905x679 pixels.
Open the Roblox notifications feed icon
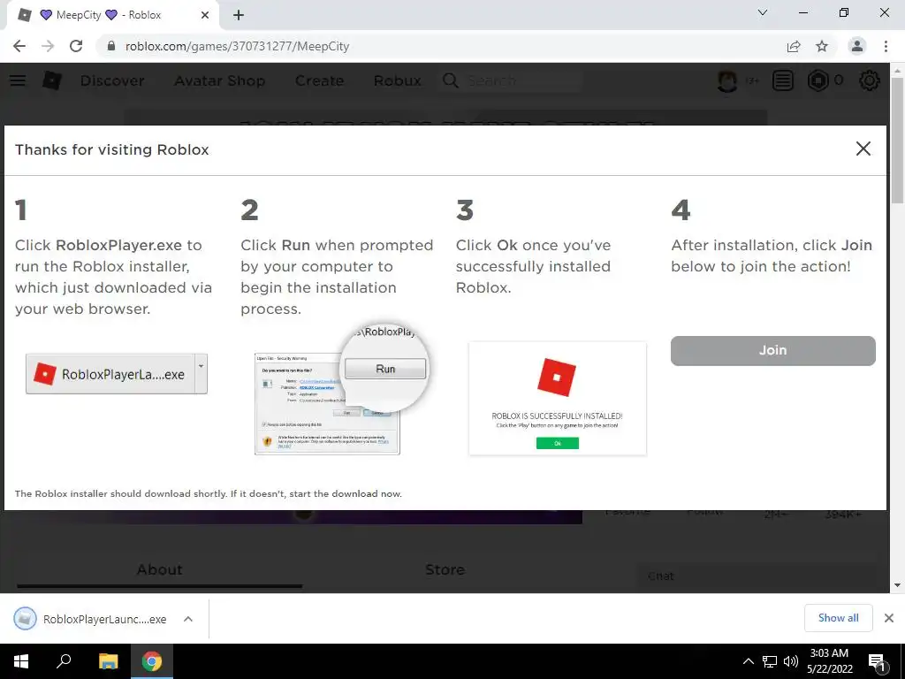tap(783, 80)
